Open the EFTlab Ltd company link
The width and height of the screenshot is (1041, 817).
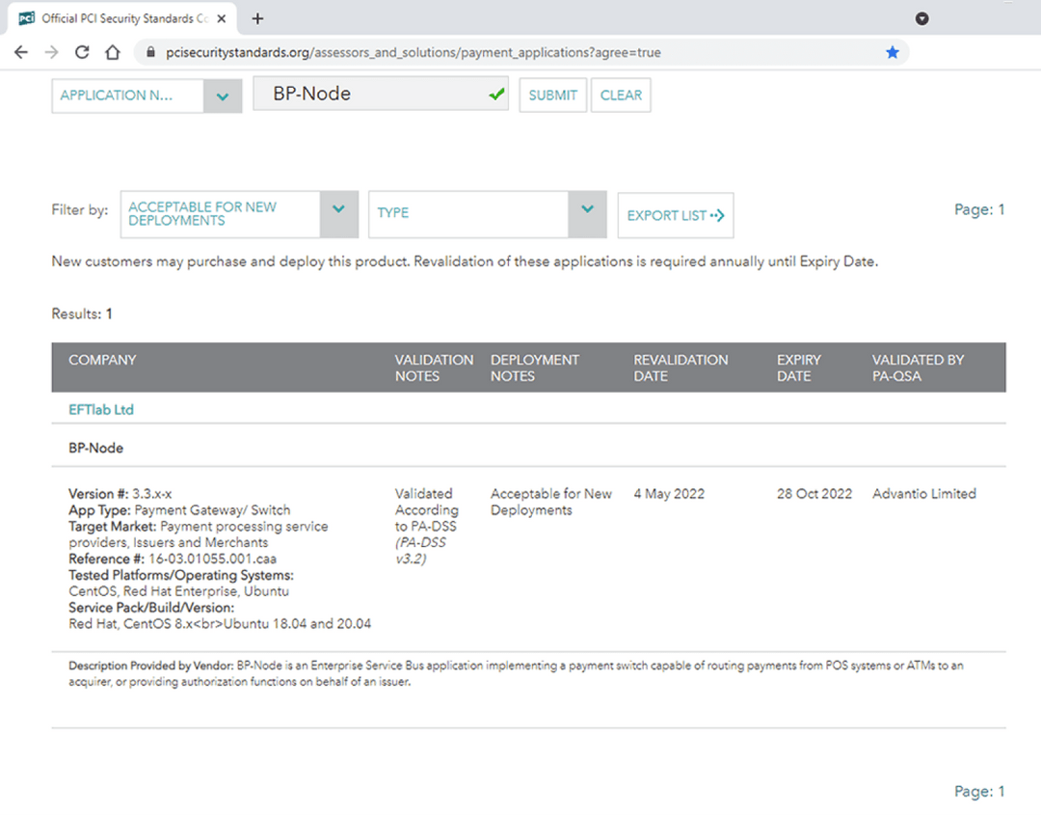click(101, 410)
